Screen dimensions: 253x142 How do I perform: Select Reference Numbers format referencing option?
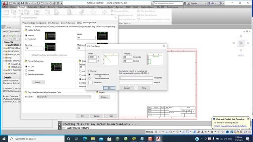(26, 75)
